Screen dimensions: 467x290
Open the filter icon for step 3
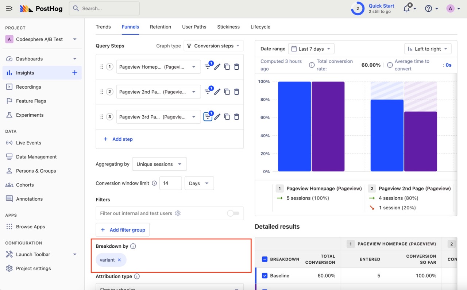point(208,117)
